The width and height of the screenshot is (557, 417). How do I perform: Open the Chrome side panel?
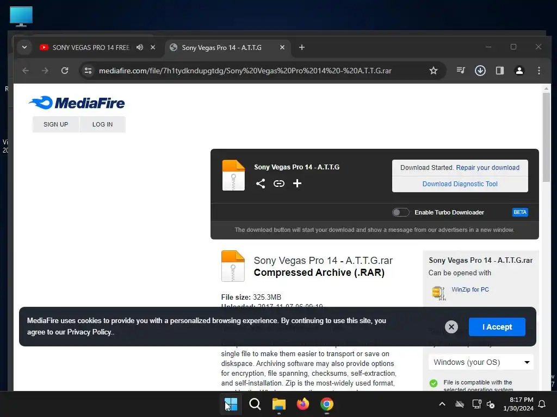pyautogui.click(x=500, y=71)
